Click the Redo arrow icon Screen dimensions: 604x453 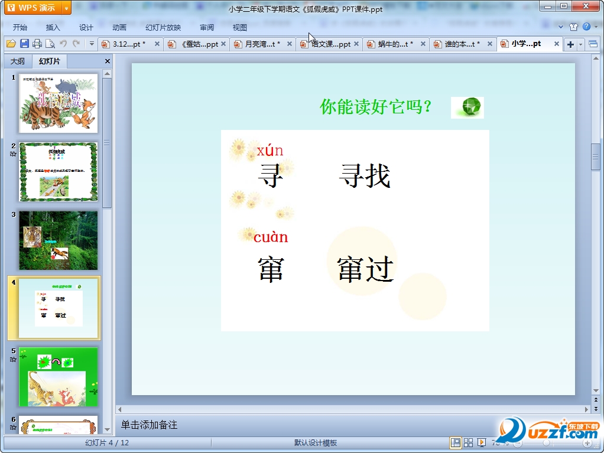(76, 44)
